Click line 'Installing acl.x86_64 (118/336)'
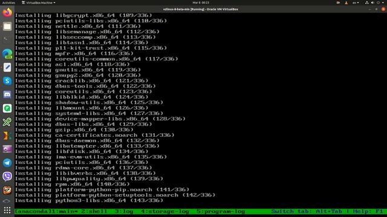The width and height of the screenshot is (387, 217). coord(73,64)
